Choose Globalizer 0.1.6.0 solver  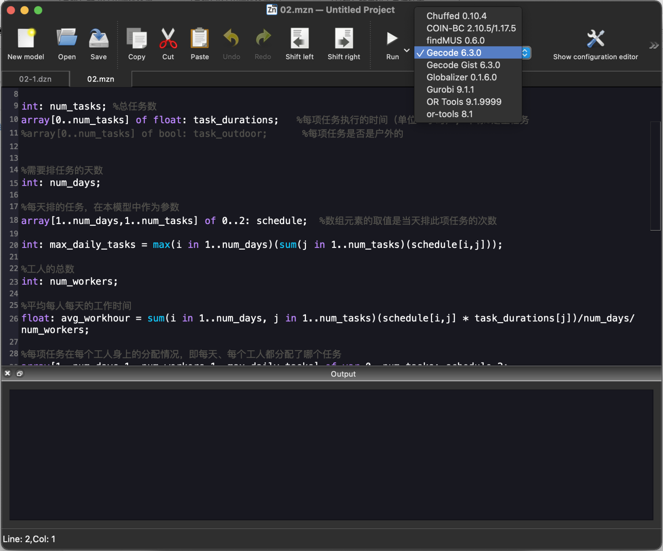(x=468, y=77)
